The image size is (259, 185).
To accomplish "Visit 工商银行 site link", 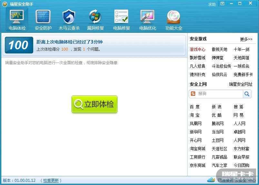I will pyautogui.click(x=197, y=157).
